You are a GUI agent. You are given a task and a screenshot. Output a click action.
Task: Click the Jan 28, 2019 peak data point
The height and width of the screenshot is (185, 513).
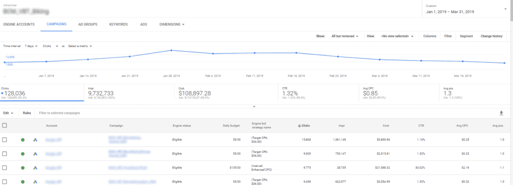click(x=171, y=51)
